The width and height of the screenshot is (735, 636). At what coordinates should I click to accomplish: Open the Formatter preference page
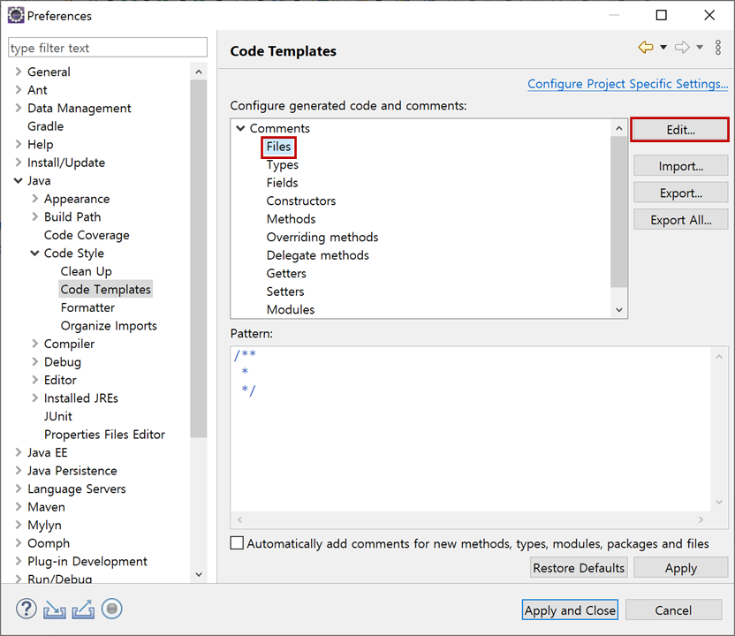pos(87,307)
